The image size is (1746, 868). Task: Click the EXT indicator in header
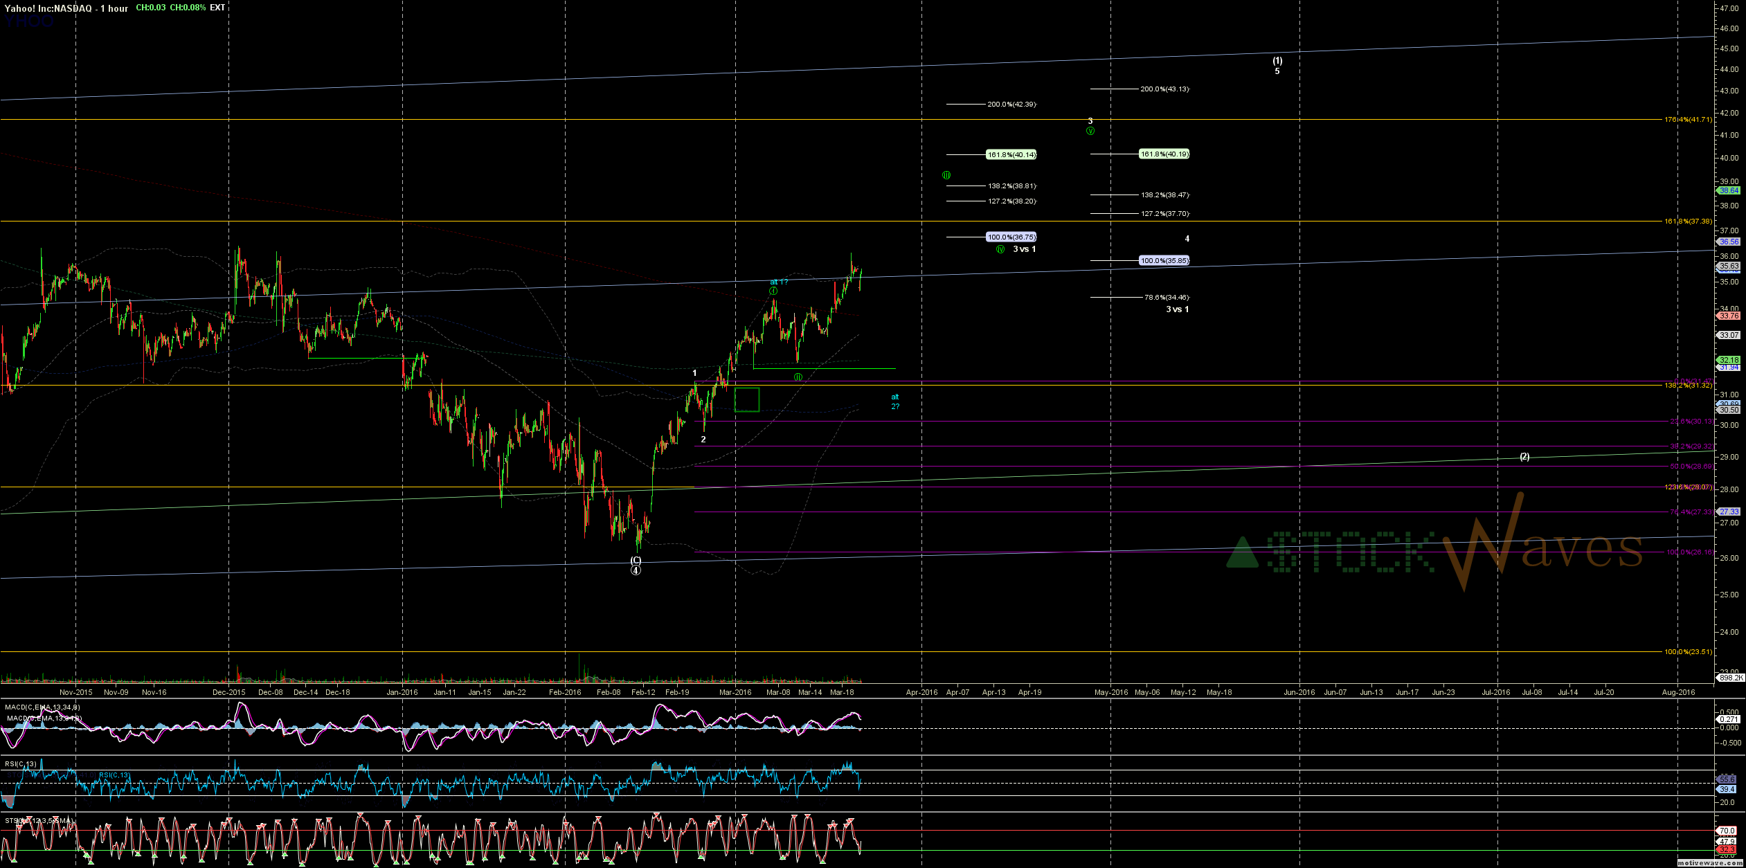[217, 8]
